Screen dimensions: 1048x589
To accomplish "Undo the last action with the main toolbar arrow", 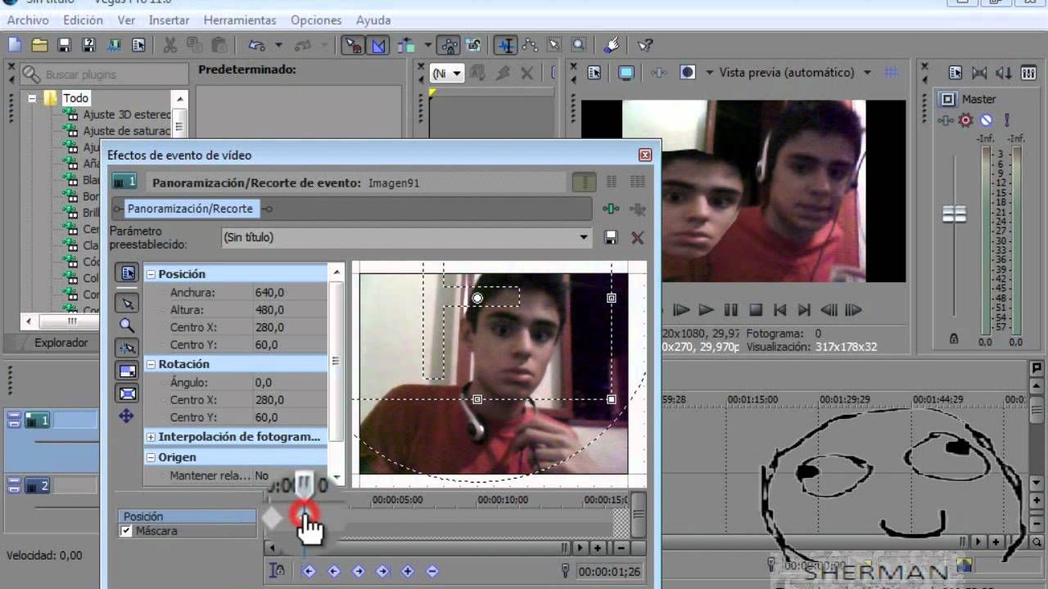I will coord(257,46).
